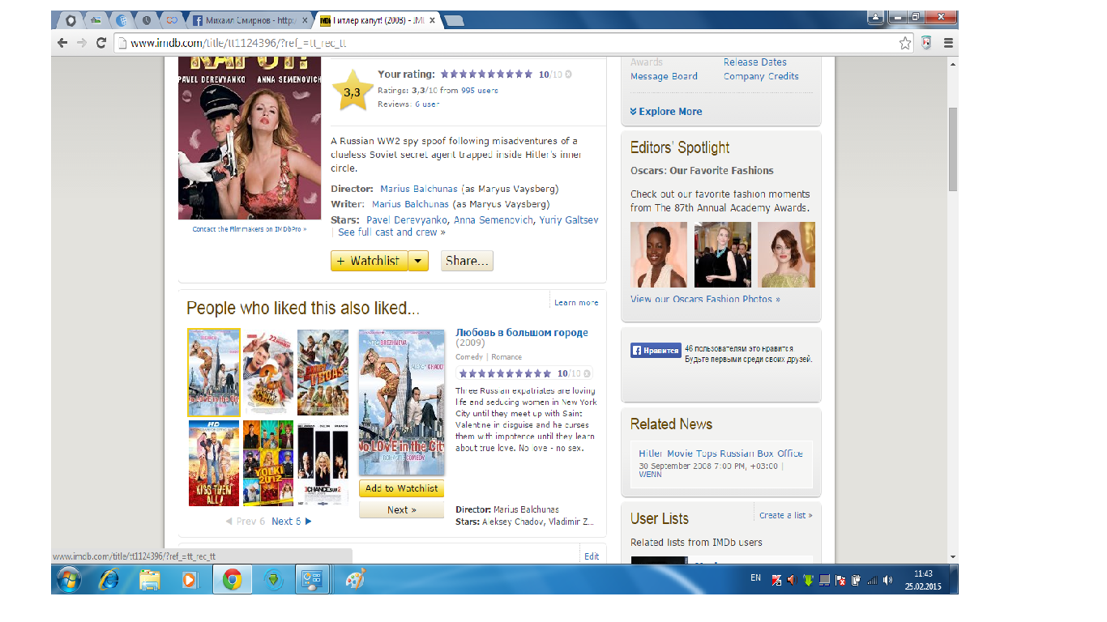Rate Любовь в большом городе on star slider

click(x=505, y=373)
